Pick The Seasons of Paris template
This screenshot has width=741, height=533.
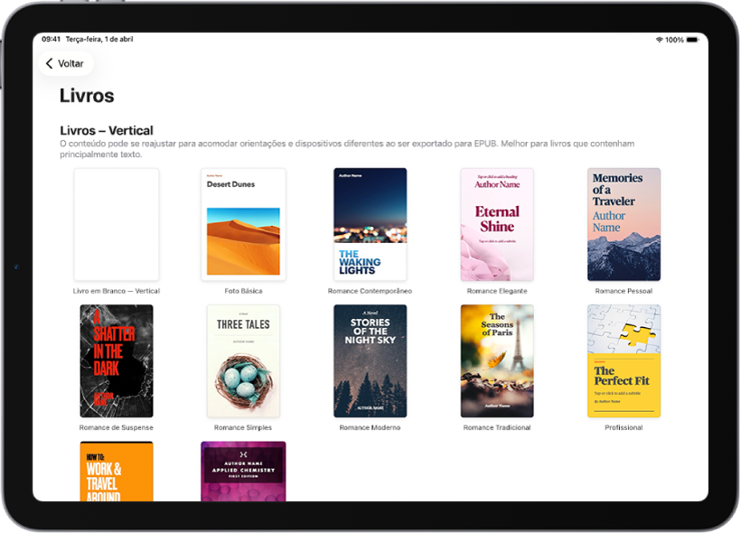497,361
